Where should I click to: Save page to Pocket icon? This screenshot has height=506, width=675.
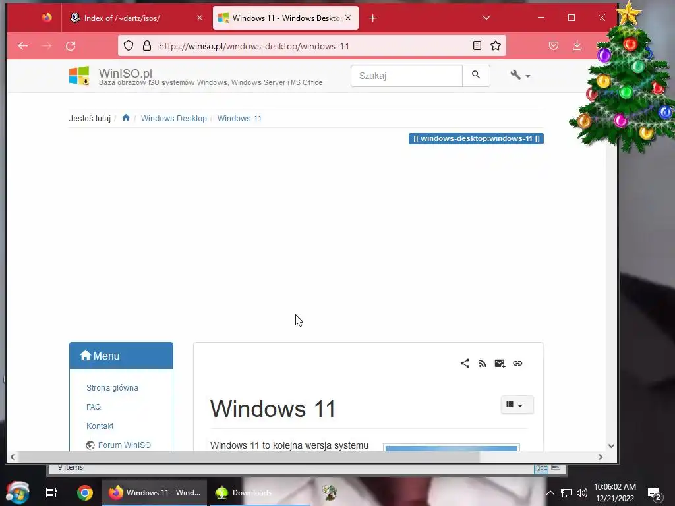point(554,45)
